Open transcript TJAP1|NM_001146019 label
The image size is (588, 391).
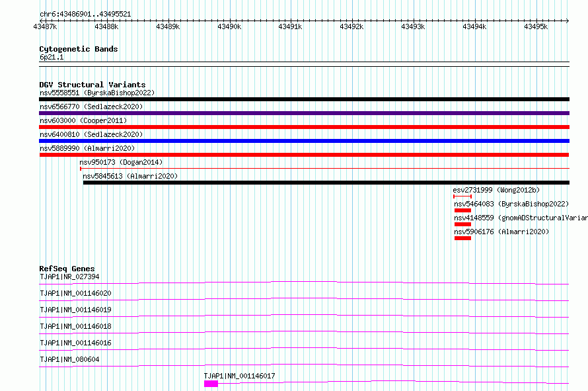(75, 310)
